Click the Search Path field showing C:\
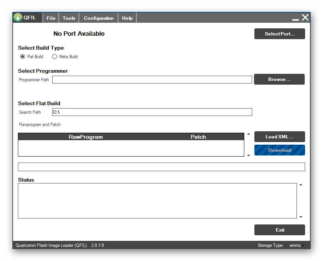This screenshot has width=323, height=261. (152, 112)
